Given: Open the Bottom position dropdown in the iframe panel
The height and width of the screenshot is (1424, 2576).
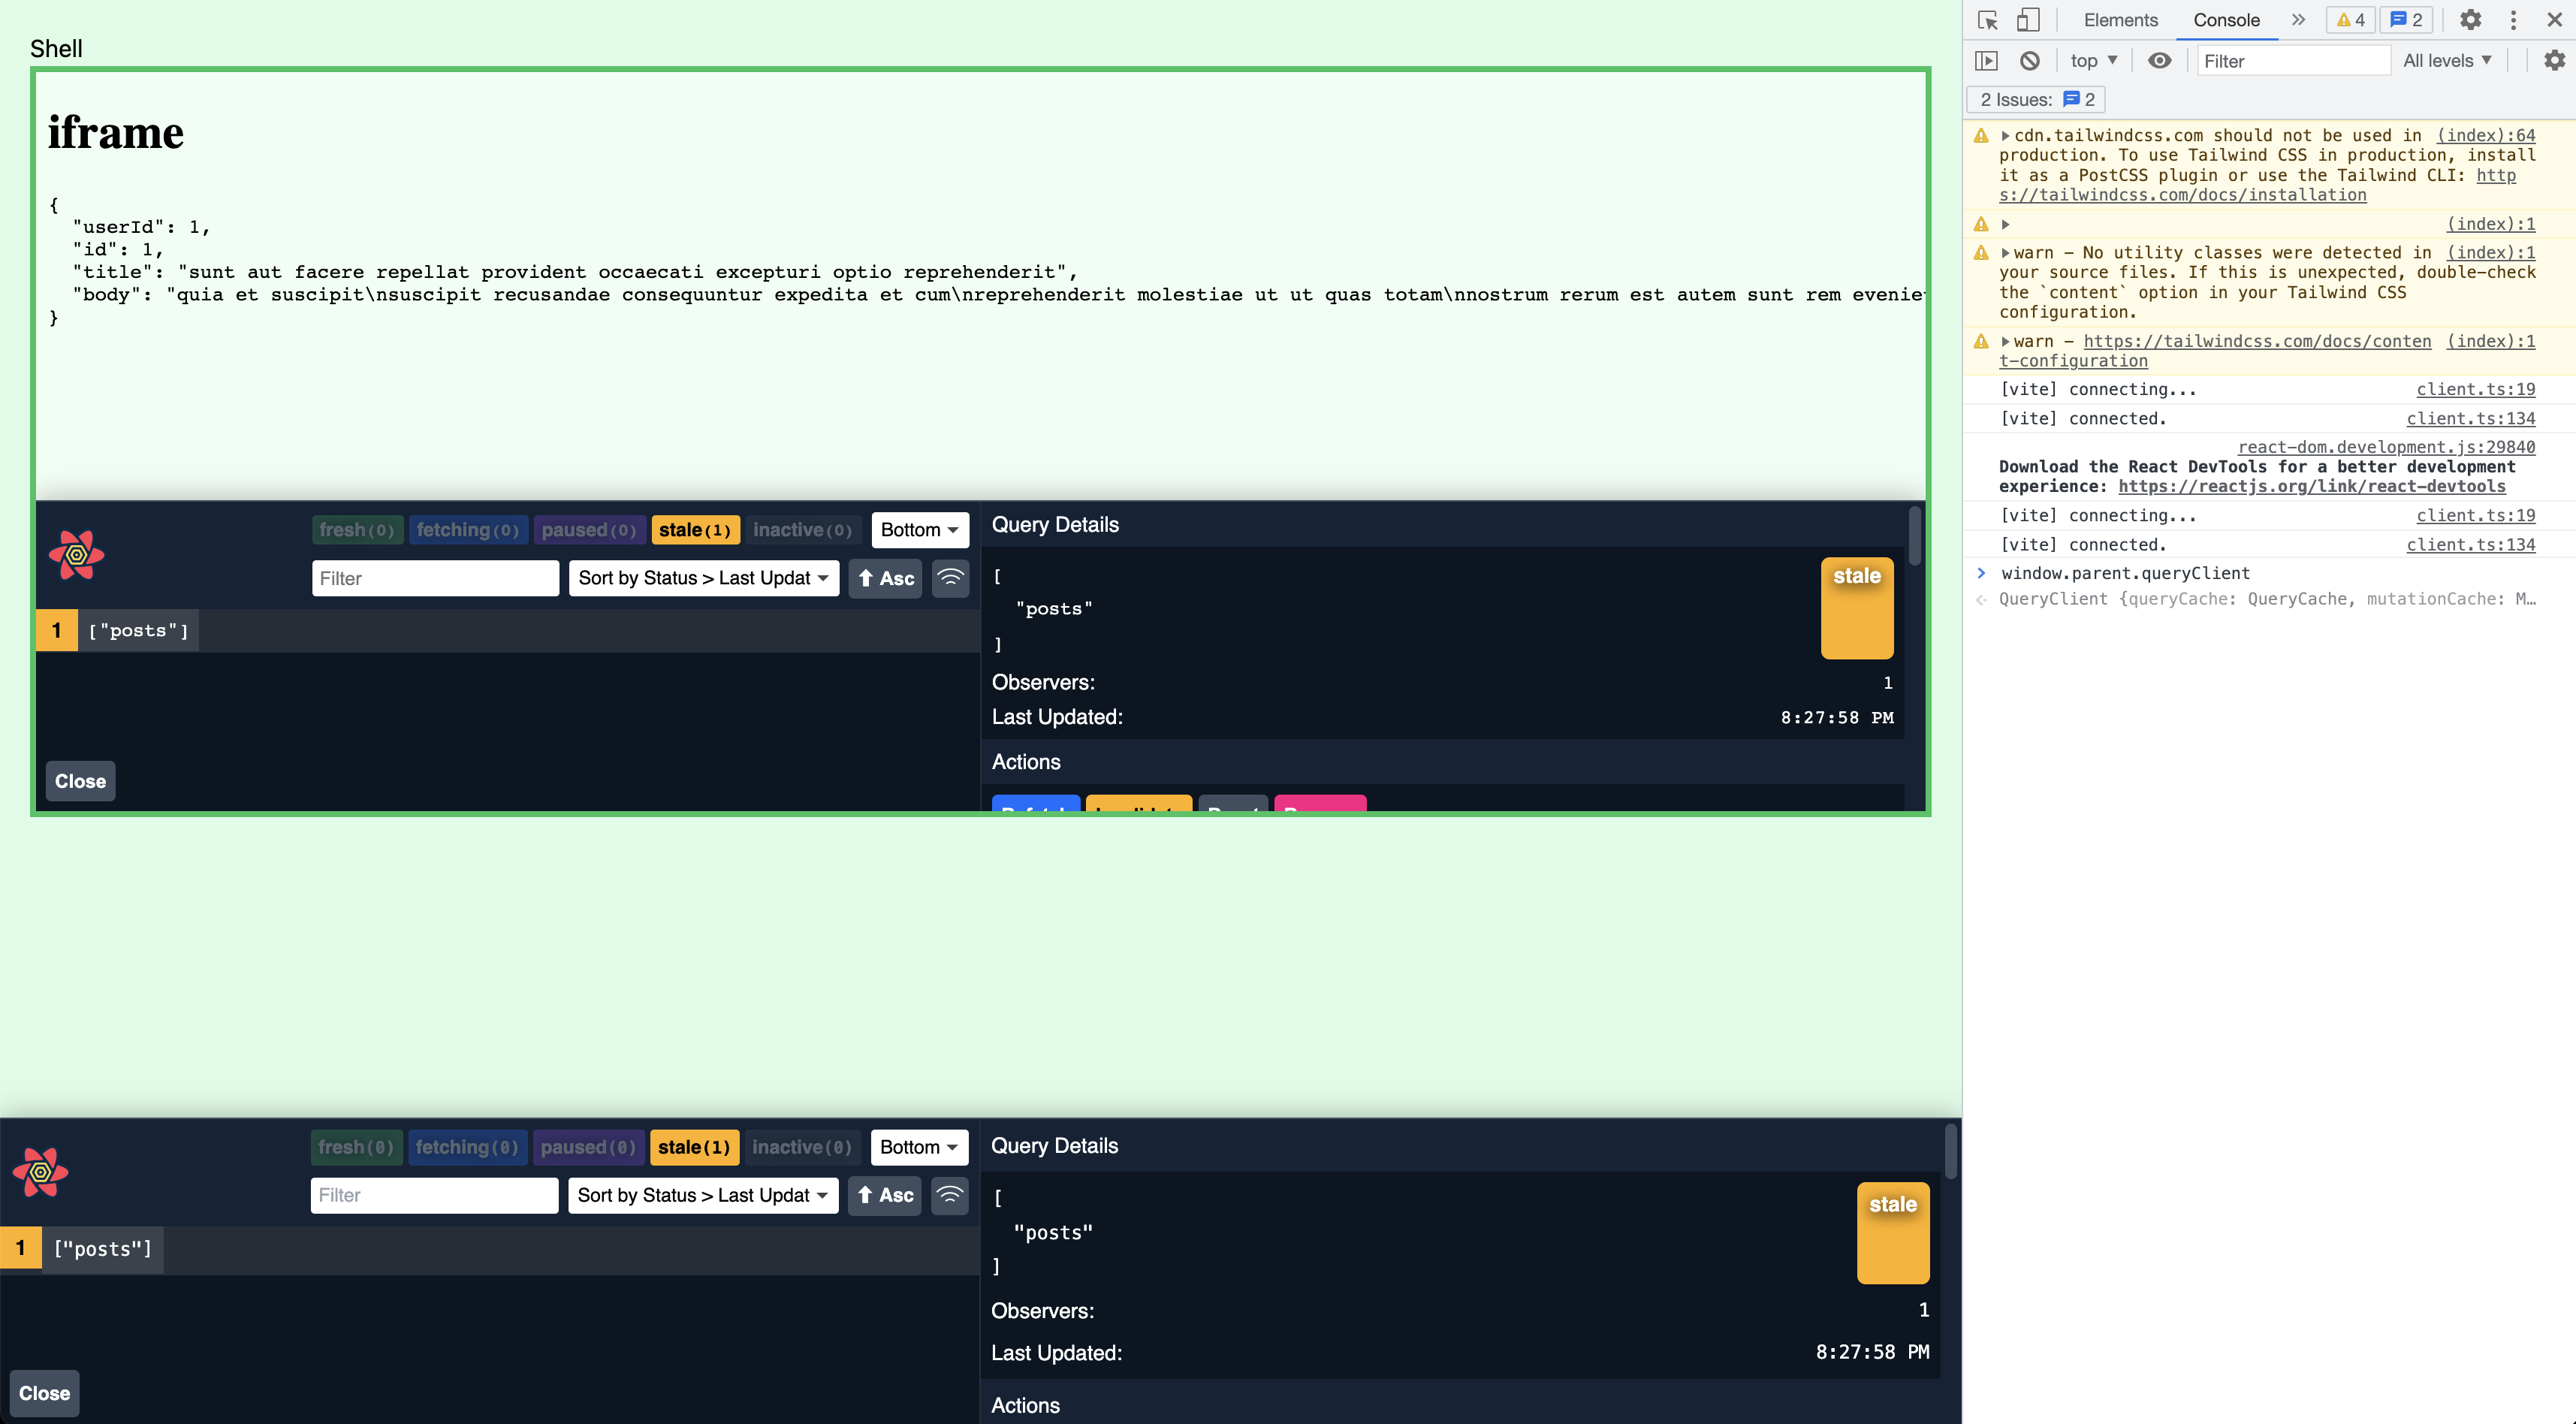Looking at the screenshot, I should [x=919, y=530].
